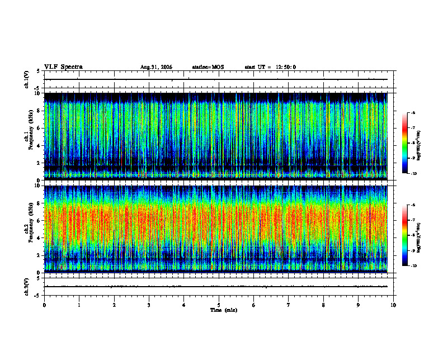Click the Time (min) axis label

tap(224, 310)
